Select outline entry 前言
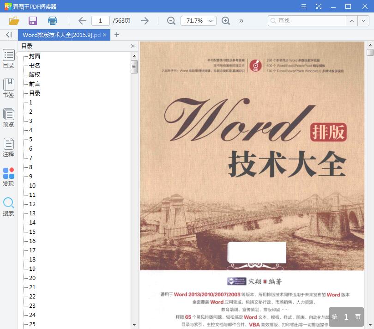374x329 pixels. click(35, 84)
